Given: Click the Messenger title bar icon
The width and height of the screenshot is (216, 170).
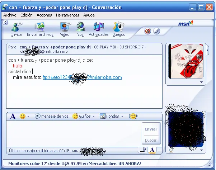Looking at the screenshot, I should pos(5,7).
